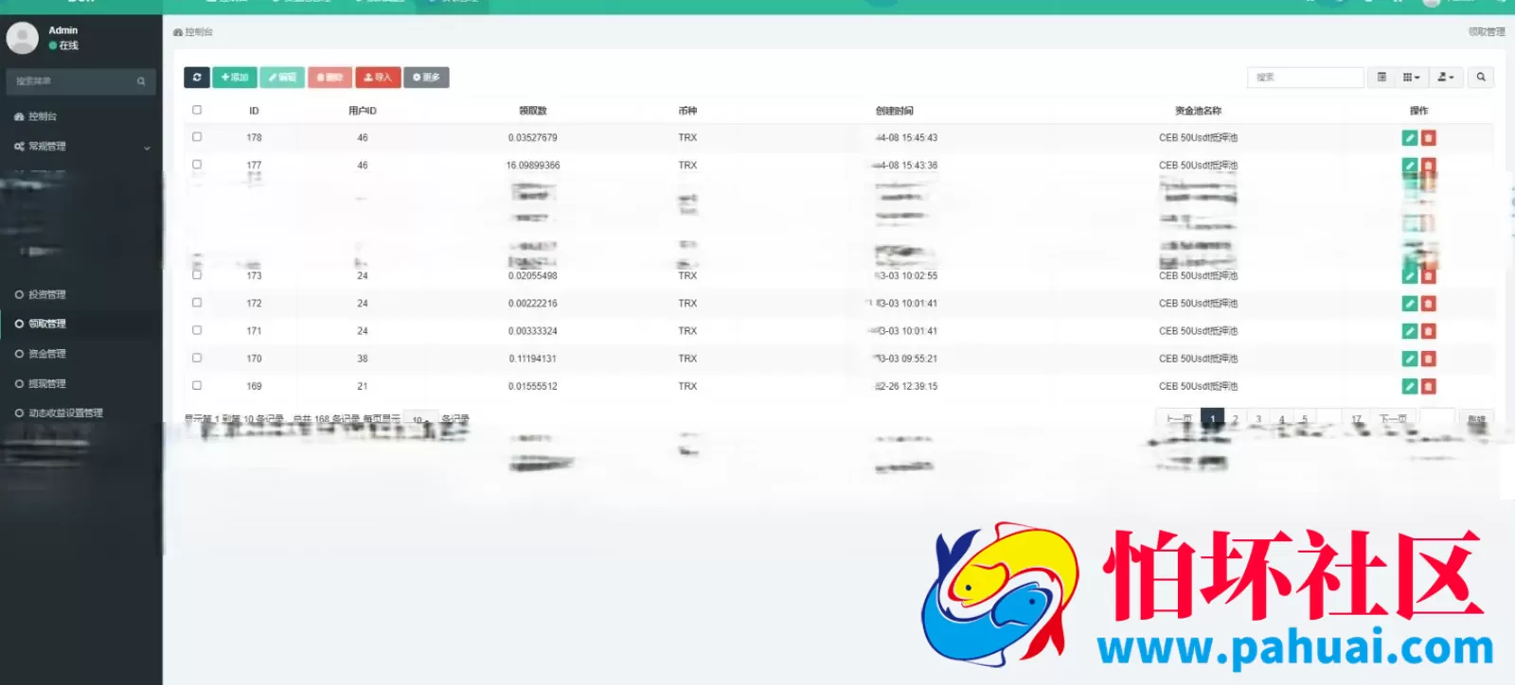The image size is (1515, 685).
Task: Click the amount cell 16.09899366
Action: [x=532, y=166]
